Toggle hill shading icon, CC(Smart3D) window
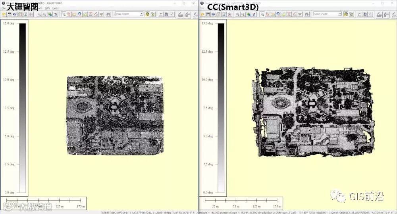The height and width of the screenshot is (214, 397). (346, 14)
